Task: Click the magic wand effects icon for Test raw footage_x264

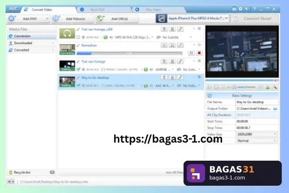Action: coord(180,29)
